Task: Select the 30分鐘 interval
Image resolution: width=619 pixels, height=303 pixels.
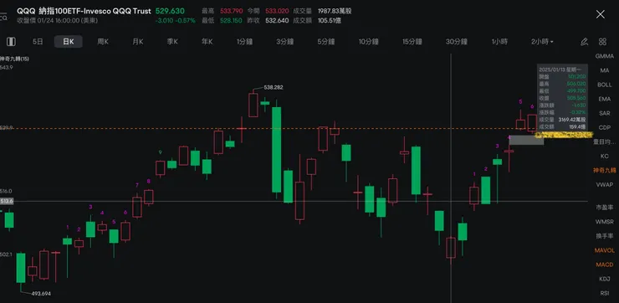Action: (457, 42)
